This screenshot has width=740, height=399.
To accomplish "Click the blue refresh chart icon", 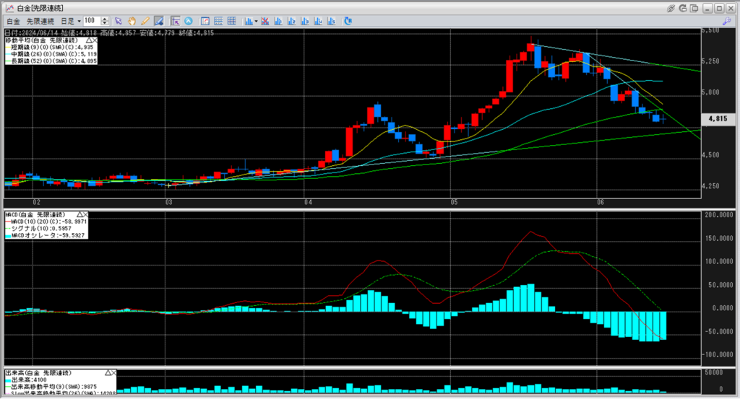I will (348, 21).
